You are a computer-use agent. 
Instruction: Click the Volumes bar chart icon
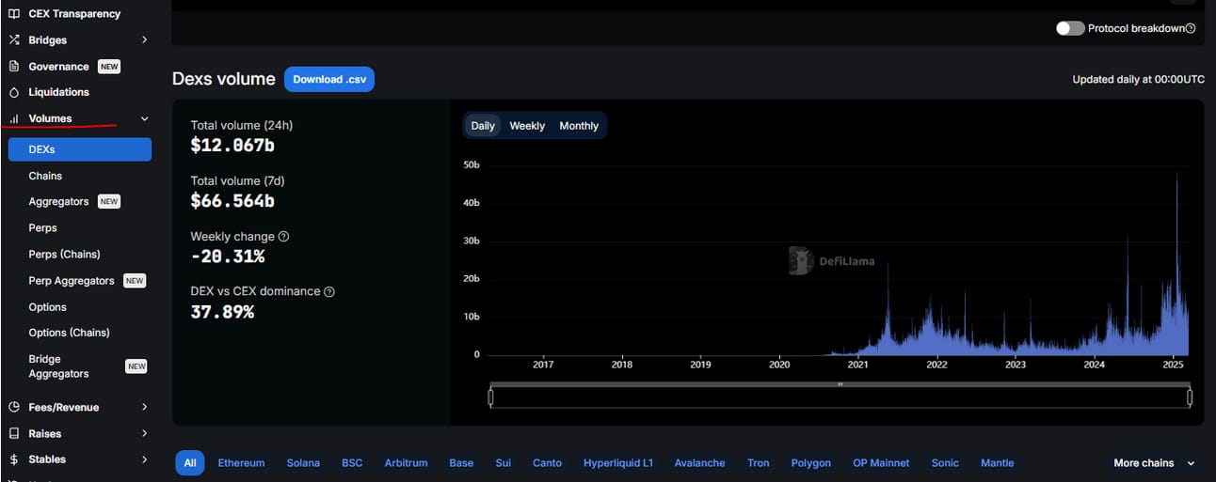coord(13,118)
